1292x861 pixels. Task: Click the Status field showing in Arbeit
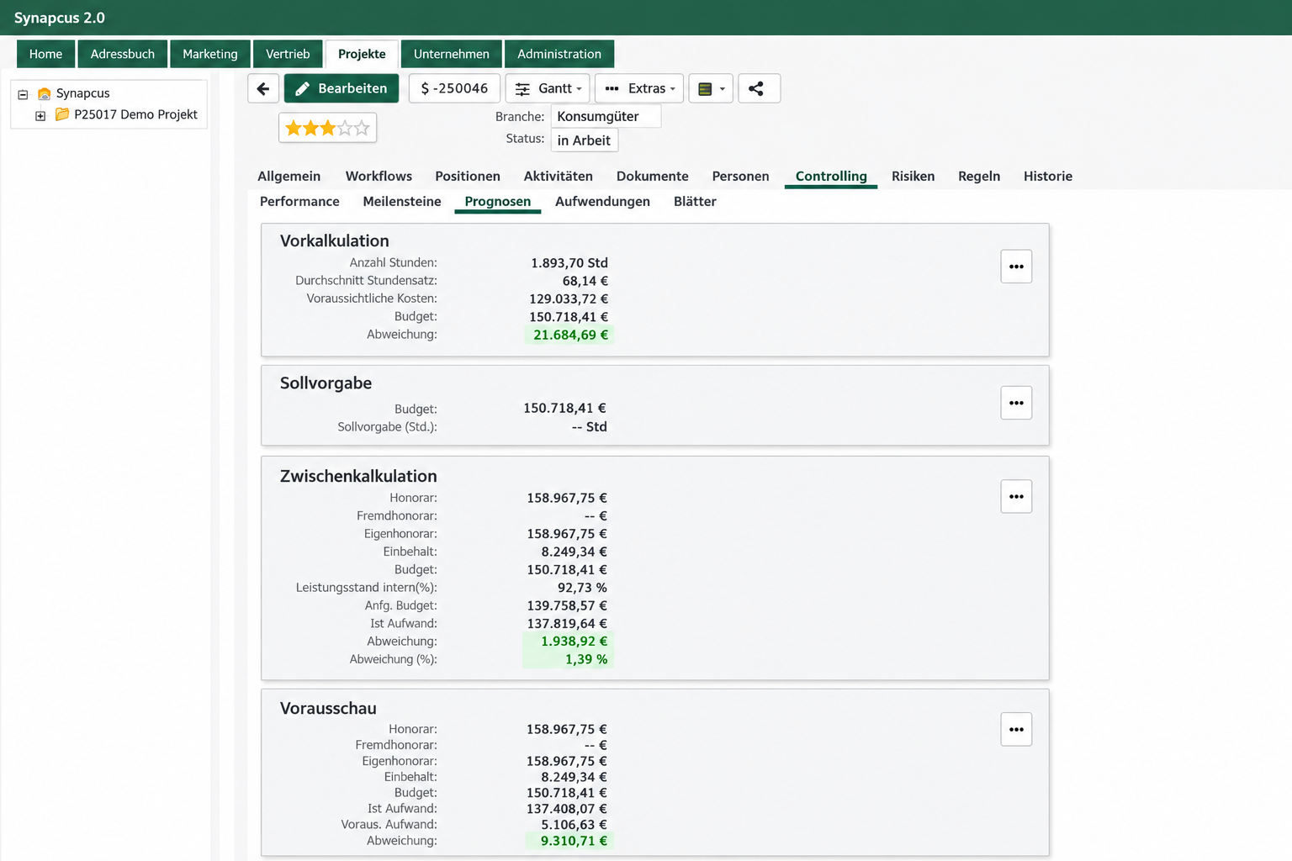coord(585,140)
